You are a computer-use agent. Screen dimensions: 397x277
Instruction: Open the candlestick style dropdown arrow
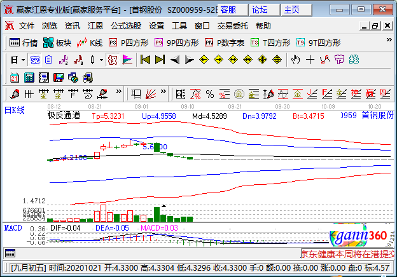coord(101,60)
